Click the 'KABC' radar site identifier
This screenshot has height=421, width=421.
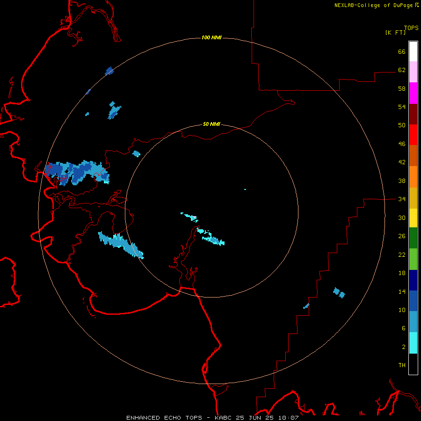point(224,418)
